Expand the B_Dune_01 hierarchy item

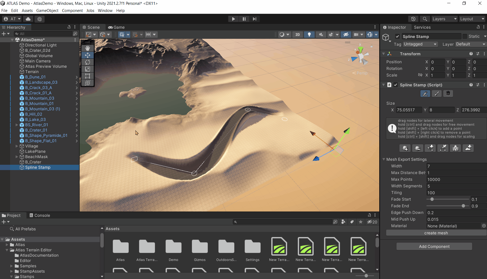(x=77, y=77)
